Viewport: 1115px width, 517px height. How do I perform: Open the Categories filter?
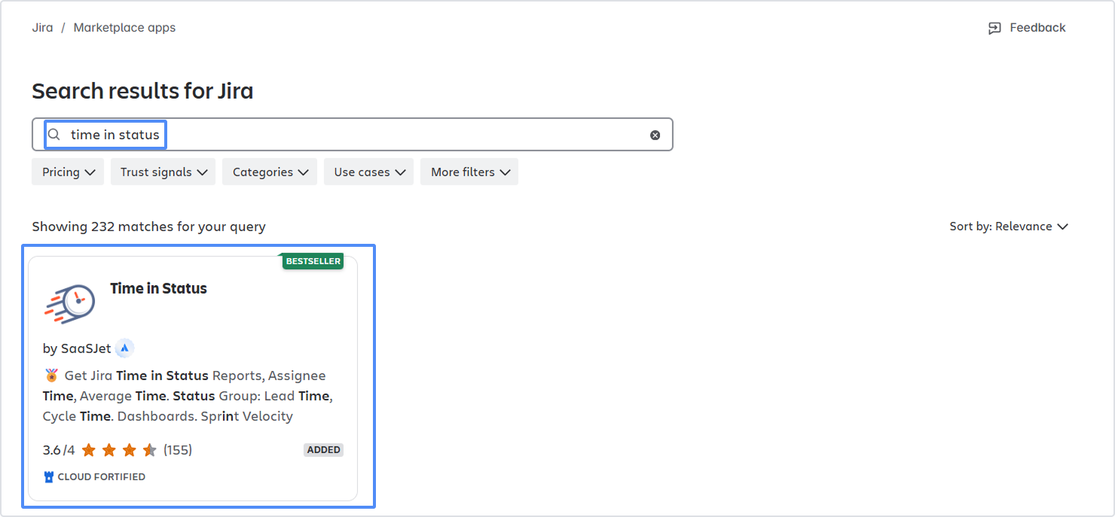coord(269,172)
